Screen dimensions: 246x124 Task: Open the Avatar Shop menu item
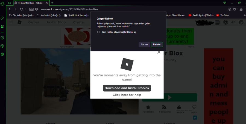pos(56,22)
